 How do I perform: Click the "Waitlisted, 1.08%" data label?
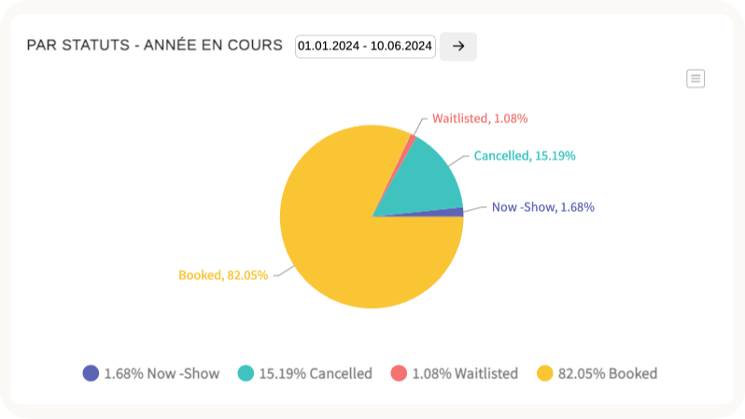(x=480, y=119)
